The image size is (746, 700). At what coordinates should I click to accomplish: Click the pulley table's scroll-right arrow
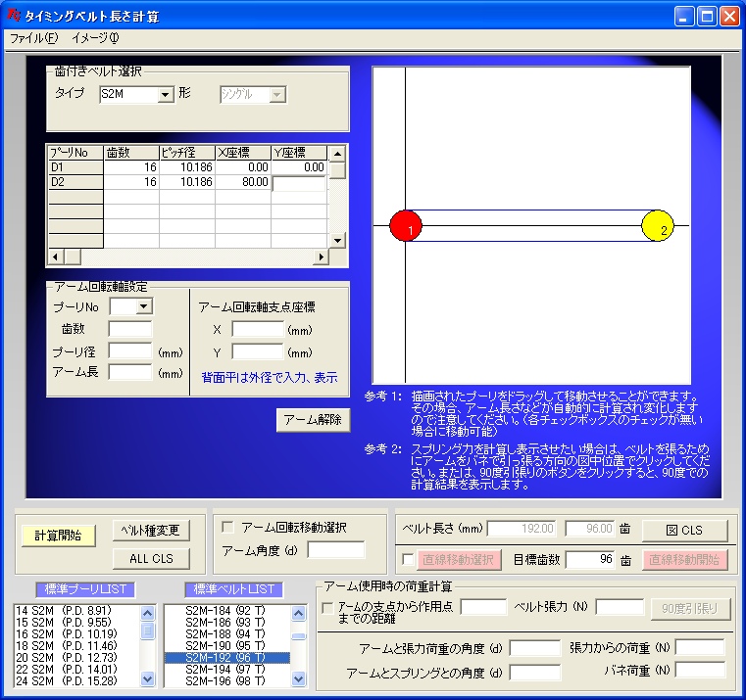click(x=320, y=257)
